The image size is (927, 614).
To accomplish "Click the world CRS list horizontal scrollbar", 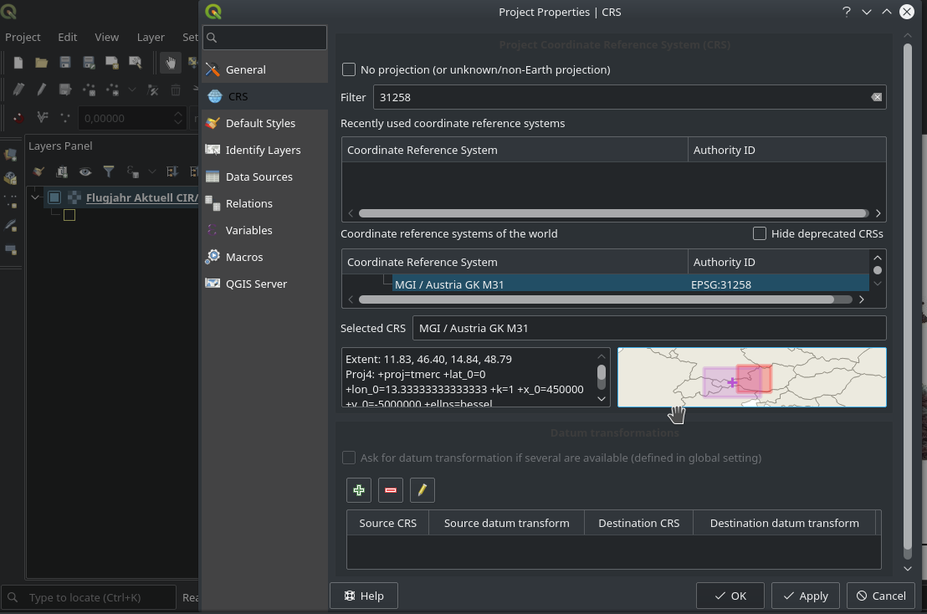I will 597,299.
